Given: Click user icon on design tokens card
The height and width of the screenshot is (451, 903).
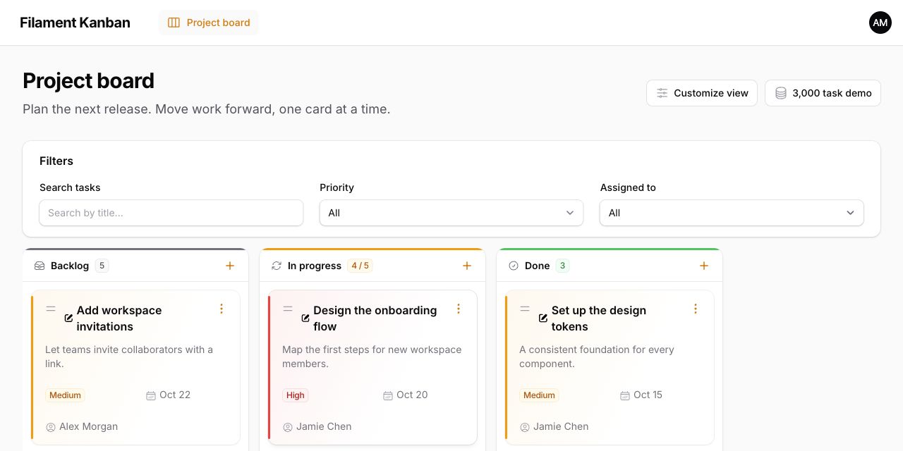Looking at the screenshot, I should 525,427.
